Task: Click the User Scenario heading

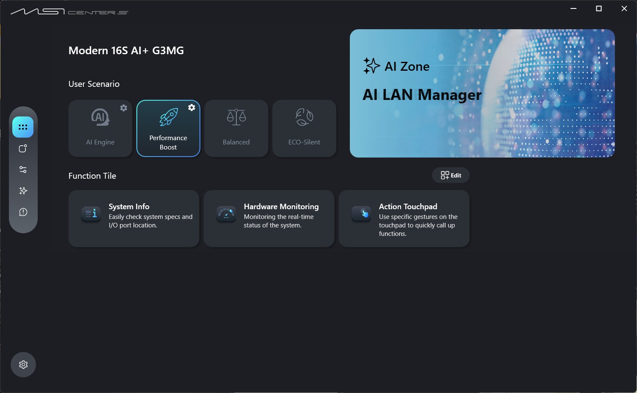Action: click(94, 84)
